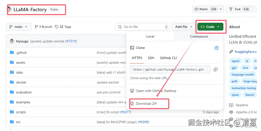Image resolution: width=261 pixels, height=131 pixels.
Task: Open the evaluation folder
Action: pyautogui.click(x=24, y=92)
